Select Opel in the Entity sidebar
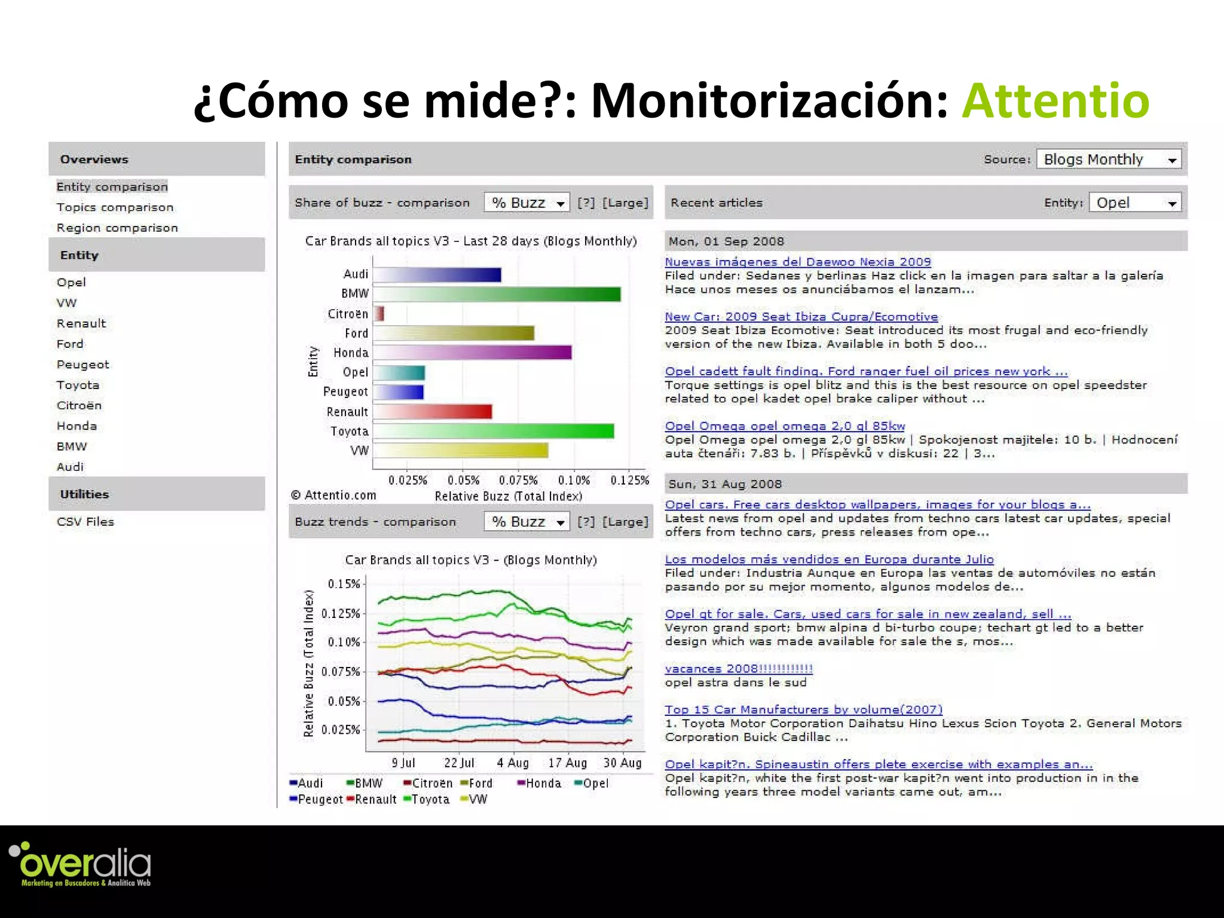 [x=71, y=283]
